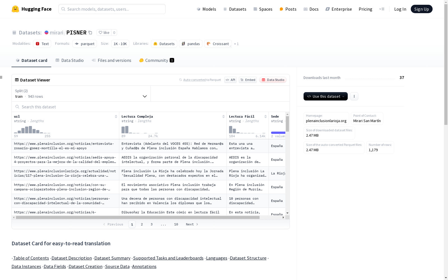Switch to the Data Studio tab
This screenshot has width=448, height=280.
[69, 60]
